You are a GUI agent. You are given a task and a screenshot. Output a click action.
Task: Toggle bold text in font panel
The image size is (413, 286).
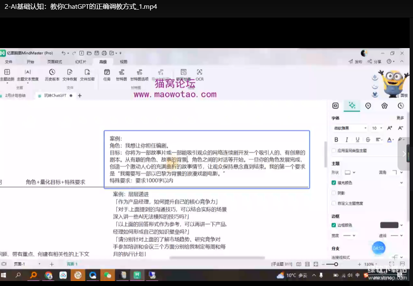pos(336,140)
